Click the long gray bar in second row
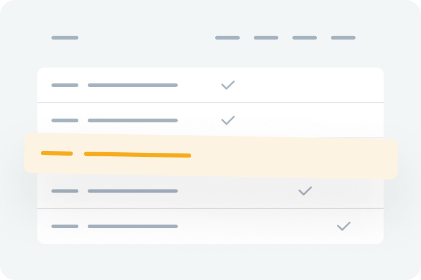Viewport: 421px width, 280px height. (x=133, y=120)
